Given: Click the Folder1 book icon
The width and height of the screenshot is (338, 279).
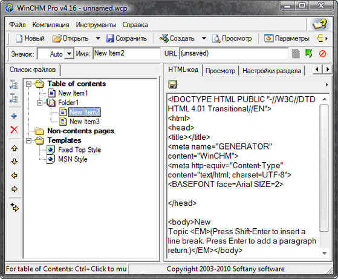Looking at the screenshot, I should [x=51, y=103].
